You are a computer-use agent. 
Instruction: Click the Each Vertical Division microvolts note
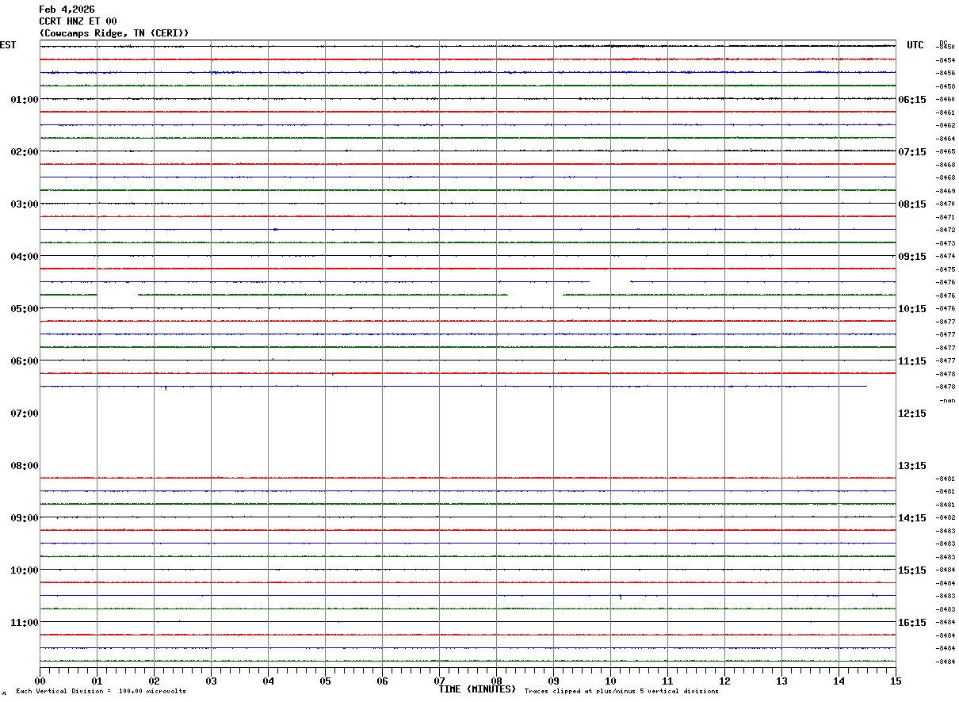pos(101,692)
